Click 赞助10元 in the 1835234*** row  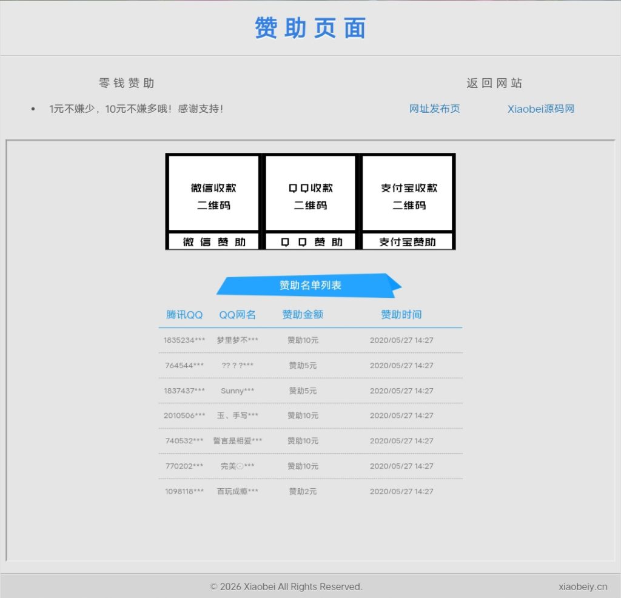[303, 340]
